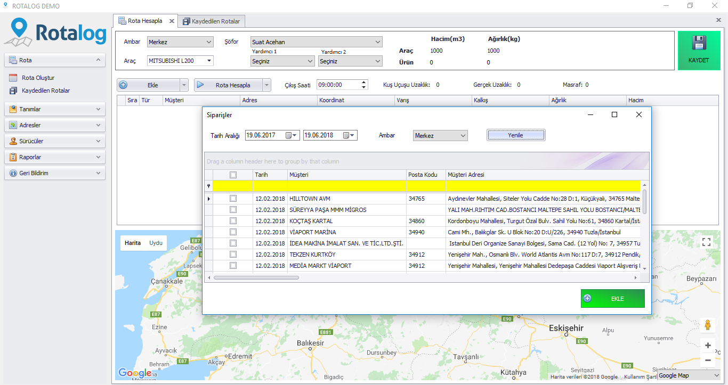Open the Ekle button dropdown arrow

click(184, 85)
